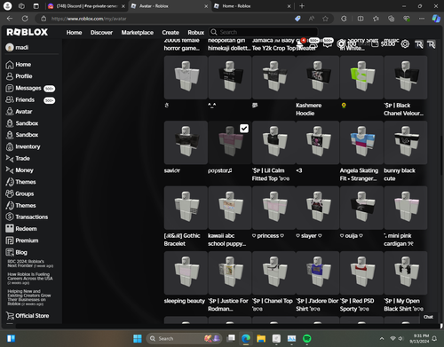Open the Marketplace menu item
This screenshot has height=347, width=444.
tap(138, 32)
